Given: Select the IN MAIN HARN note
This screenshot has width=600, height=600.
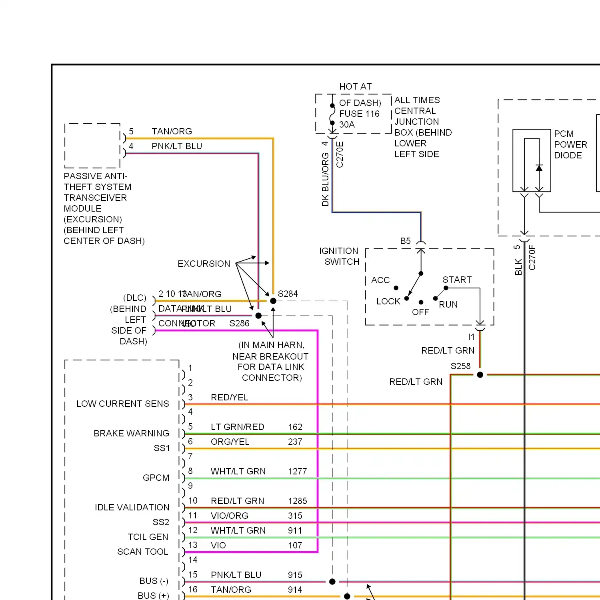Looking at the screenshot, I should coord(271,362).
